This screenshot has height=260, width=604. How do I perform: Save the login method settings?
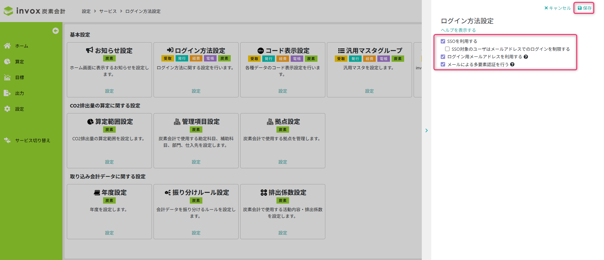click(x=584, y=8)
